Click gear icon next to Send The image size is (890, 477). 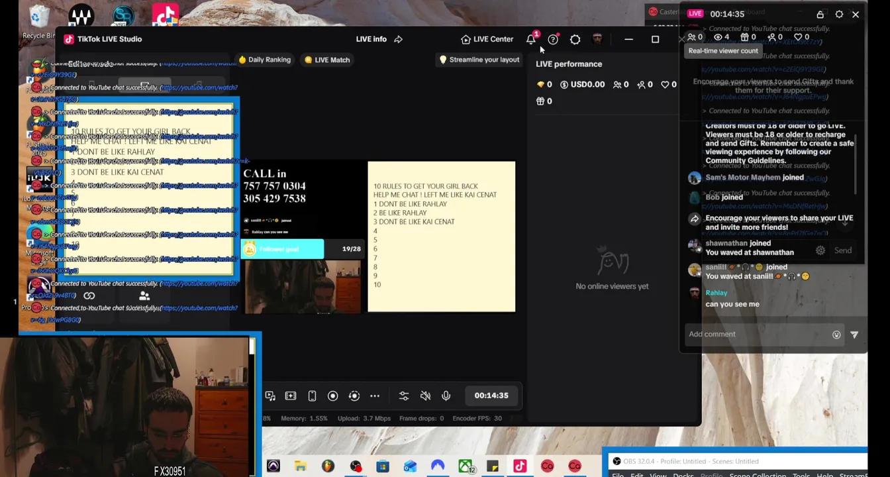[x=820, y=250]
